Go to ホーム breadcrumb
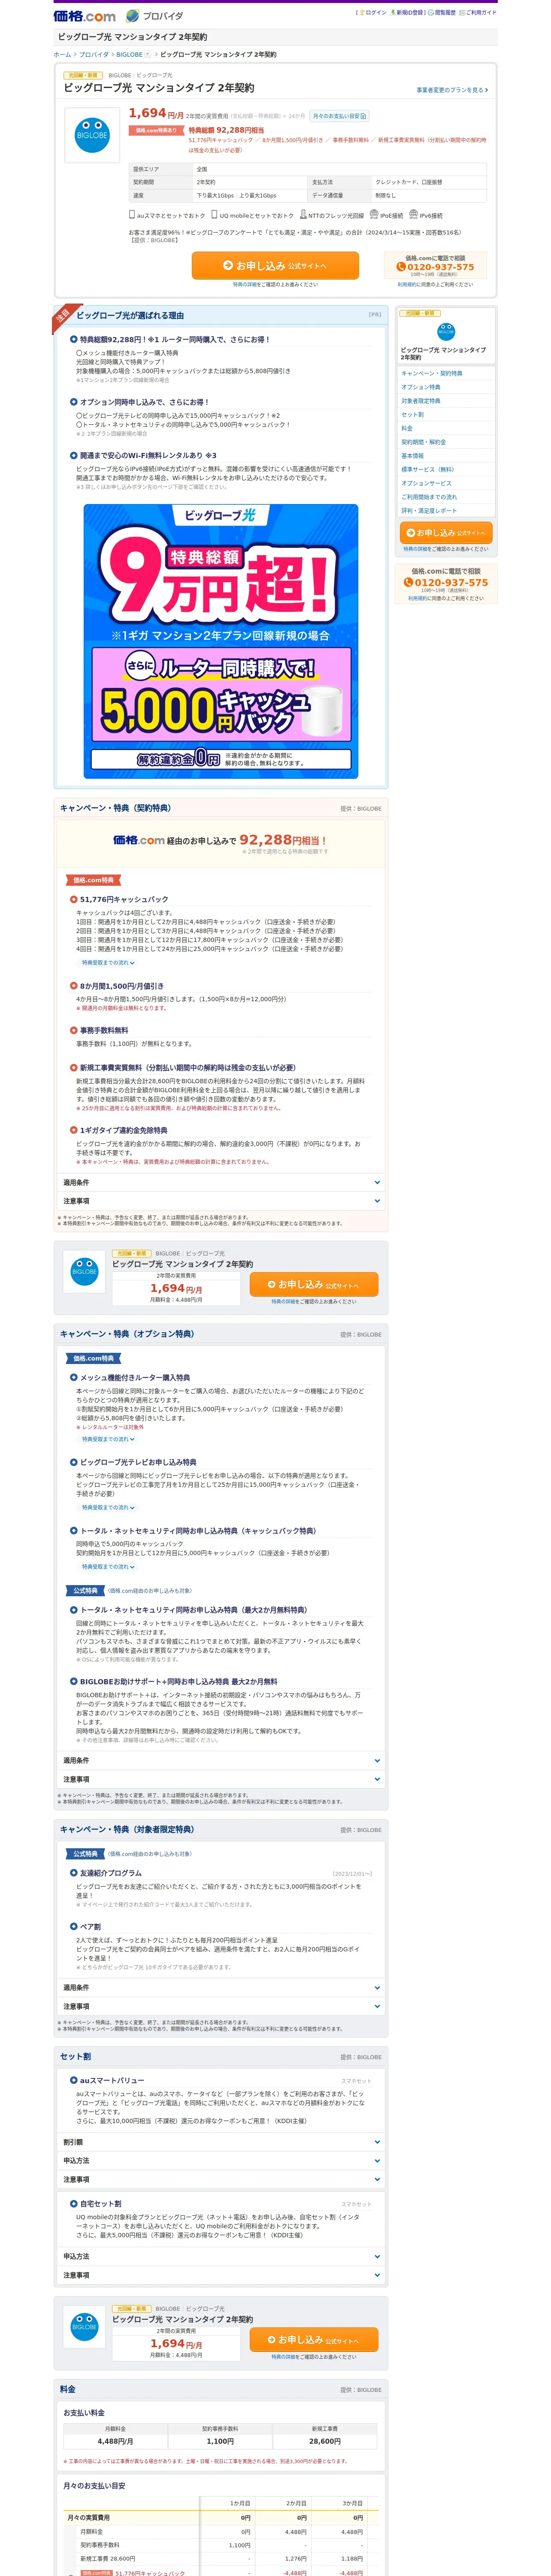This screenshot has width=551, height=2576. point(62,55)
